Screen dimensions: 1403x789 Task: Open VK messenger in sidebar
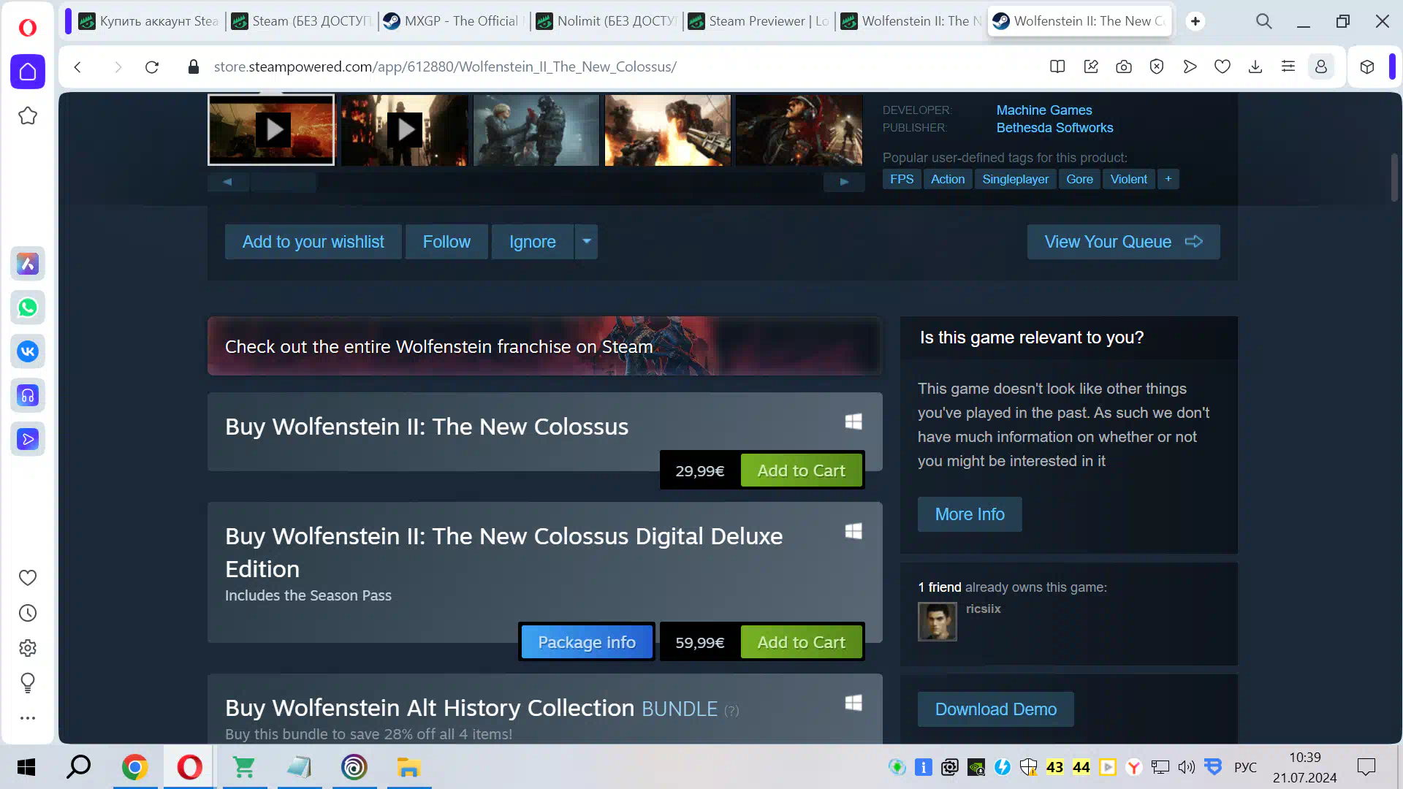click(28, 351)
